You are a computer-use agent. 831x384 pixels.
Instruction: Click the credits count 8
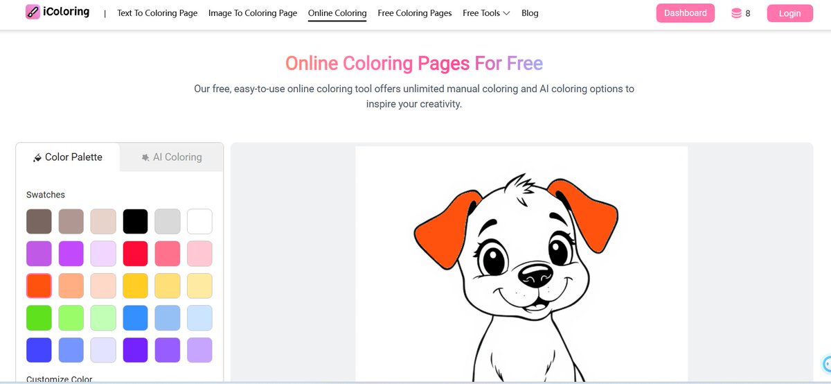(x=748, y=13)
